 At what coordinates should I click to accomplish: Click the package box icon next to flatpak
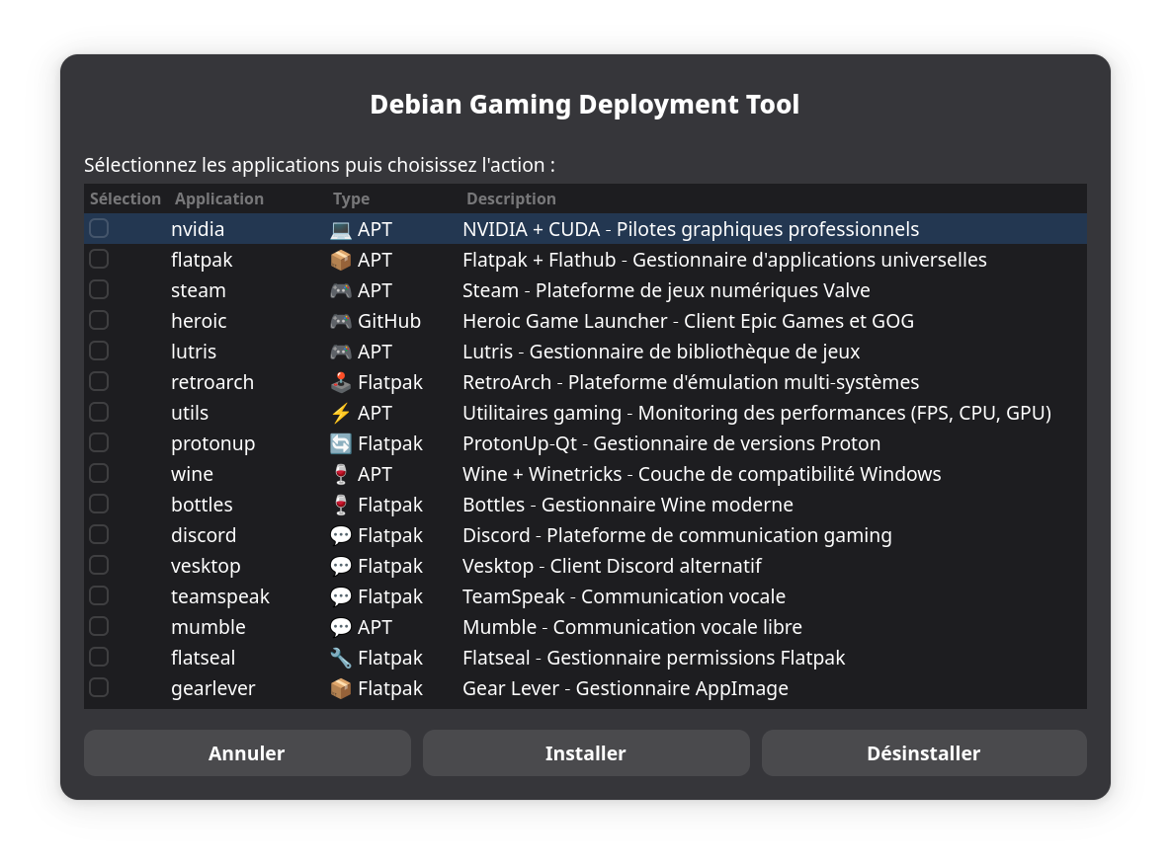tap(340, 260)
